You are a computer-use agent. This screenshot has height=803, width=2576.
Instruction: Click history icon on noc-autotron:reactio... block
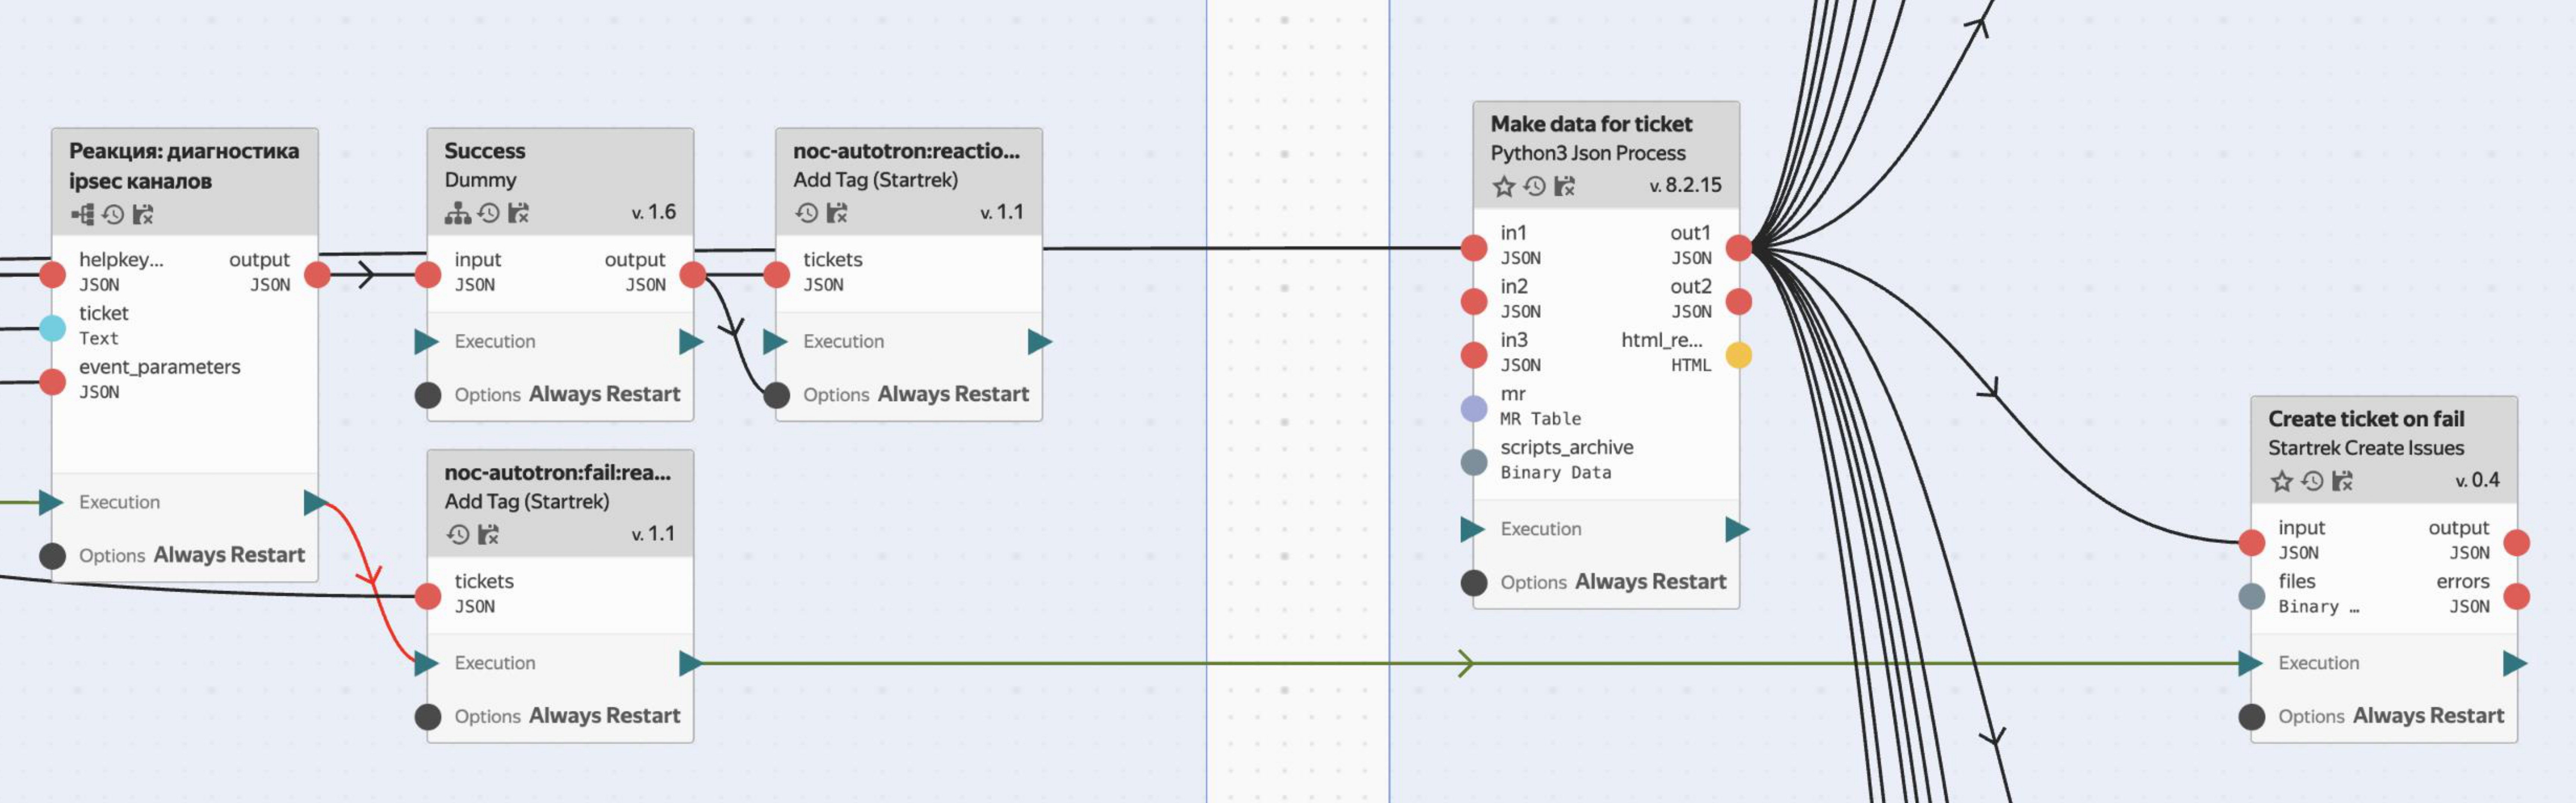tap(807, 213)
